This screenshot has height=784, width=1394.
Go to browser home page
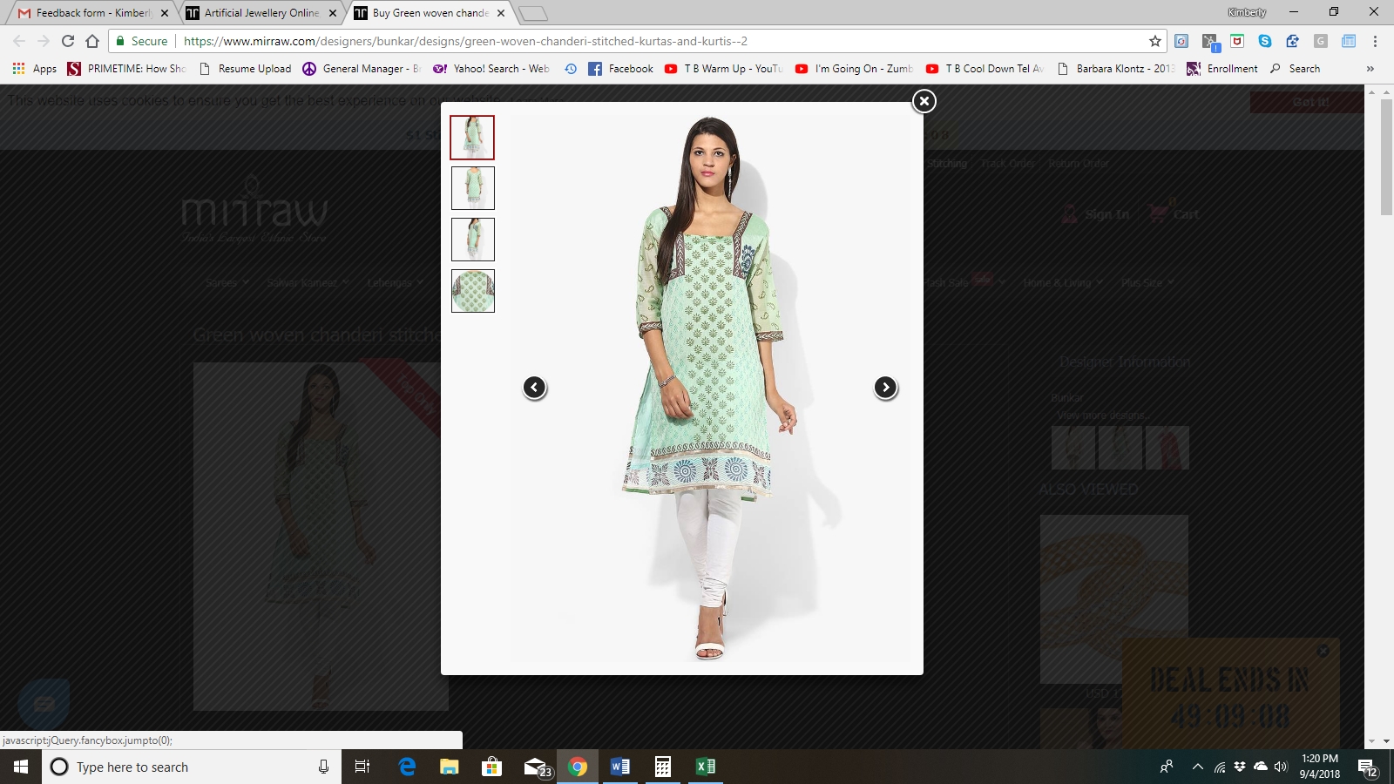click(92, 41)
